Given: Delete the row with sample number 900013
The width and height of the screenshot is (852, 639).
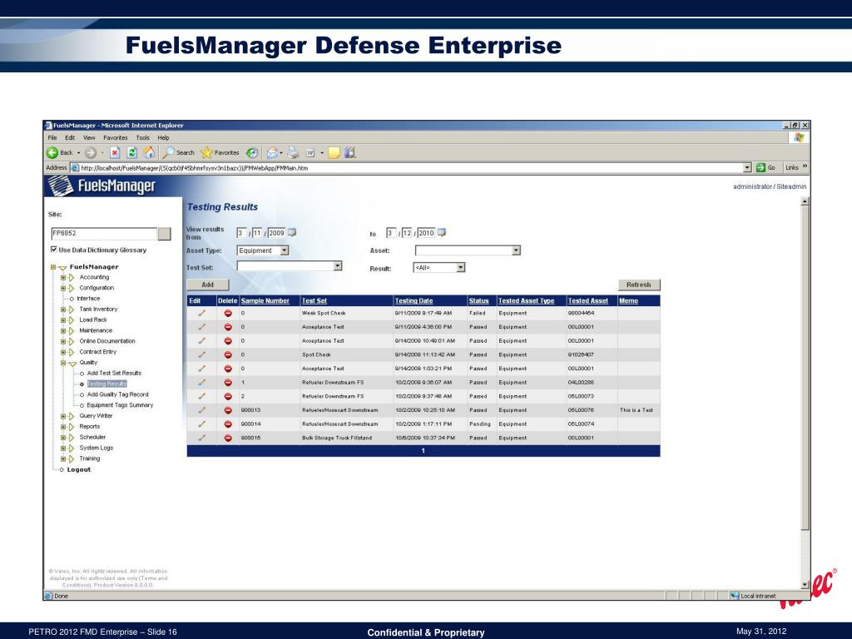Looking at the screenshot, I should [228, 410].
